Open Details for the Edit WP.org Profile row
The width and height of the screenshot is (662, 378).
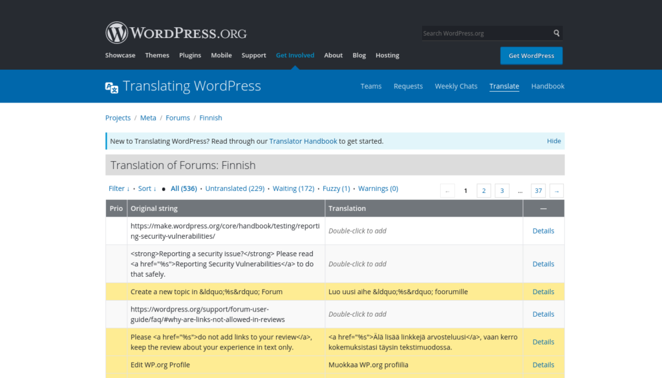click(543, 365)
